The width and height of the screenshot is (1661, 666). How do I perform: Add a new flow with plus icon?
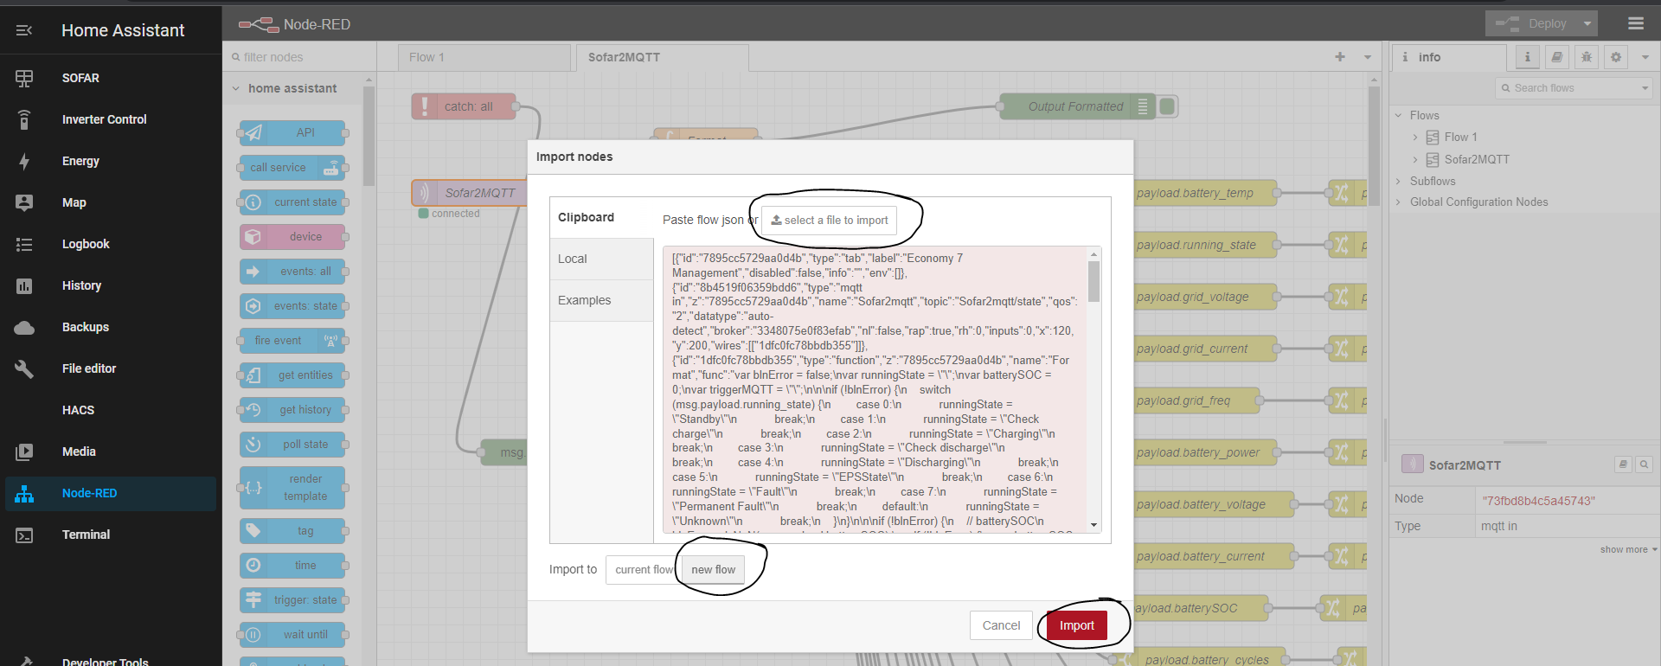[1340, 57]
